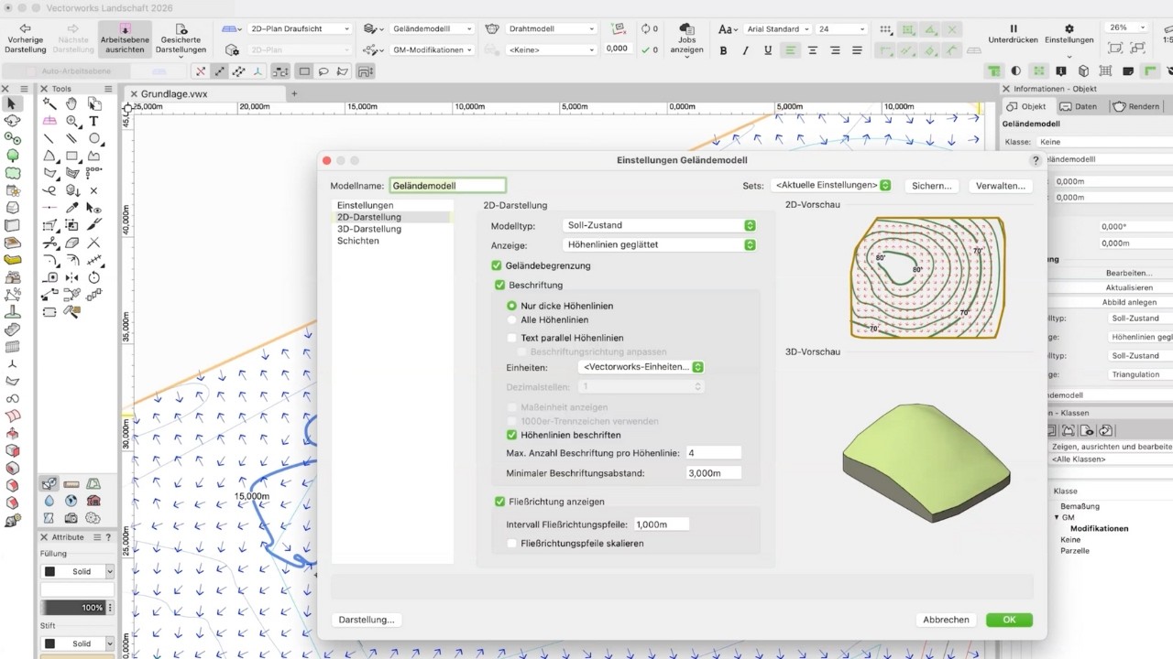Click Aktualisieren in info palette

pos(1128,287)
